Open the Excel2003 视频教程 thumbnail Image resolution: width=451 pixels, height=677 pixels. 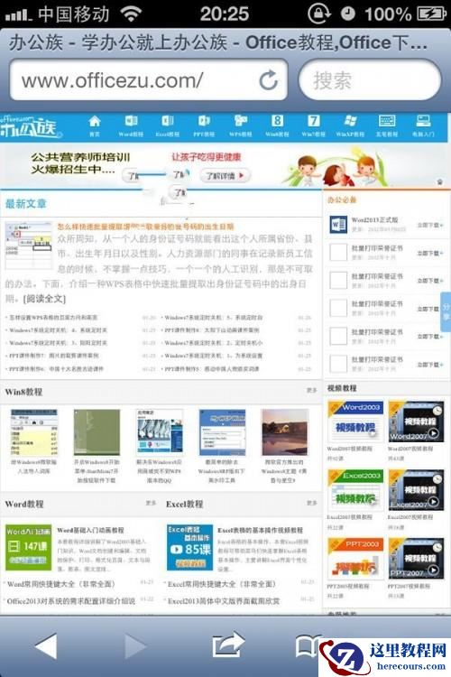click(355, 489)
